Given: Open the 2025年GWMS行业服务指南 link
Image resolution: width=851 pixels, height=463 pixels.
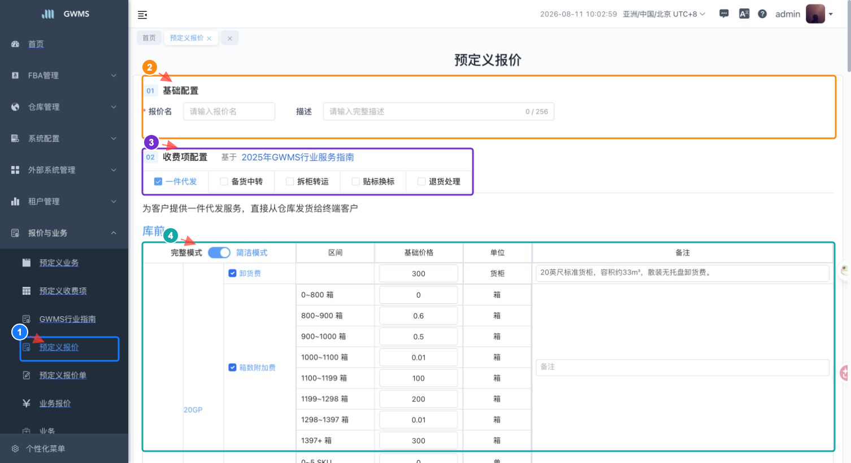Looking at the screenshot, I should (x=298, y=157).
